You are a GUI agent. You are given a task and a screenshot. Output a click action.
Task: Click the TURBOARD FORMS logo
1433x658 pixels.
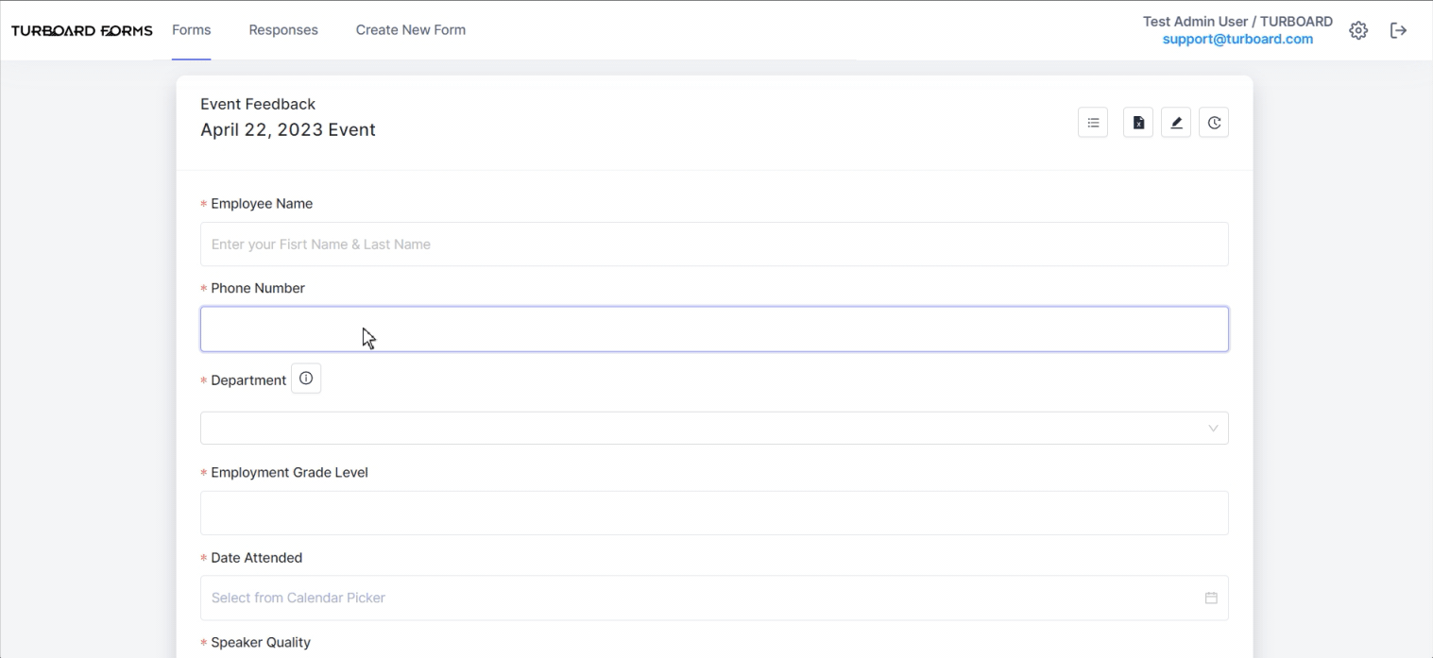pos(82,30)
